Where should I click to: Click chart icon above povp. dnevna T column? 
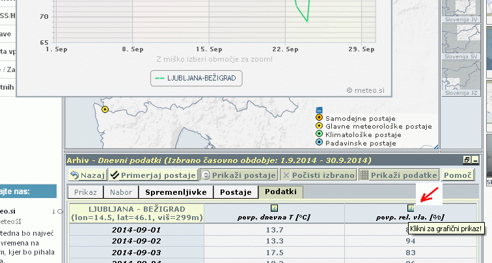[274, 208]
